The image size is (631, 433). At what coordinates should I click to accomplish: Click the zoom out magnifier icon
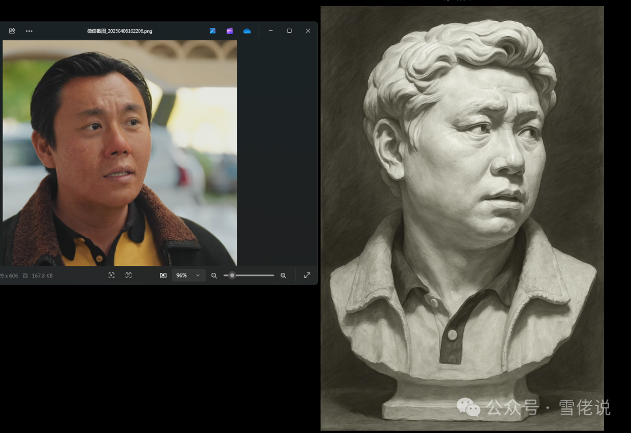pos(214,275)
